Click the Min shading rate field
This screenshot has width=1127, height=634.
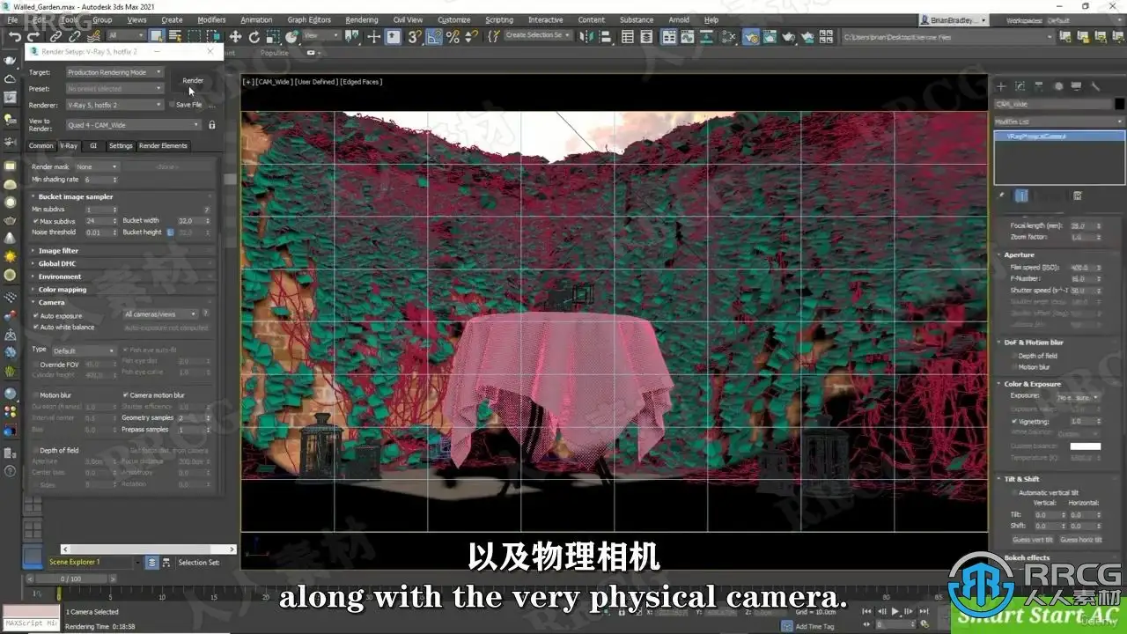pyautogui.click(x=99, y=179)
